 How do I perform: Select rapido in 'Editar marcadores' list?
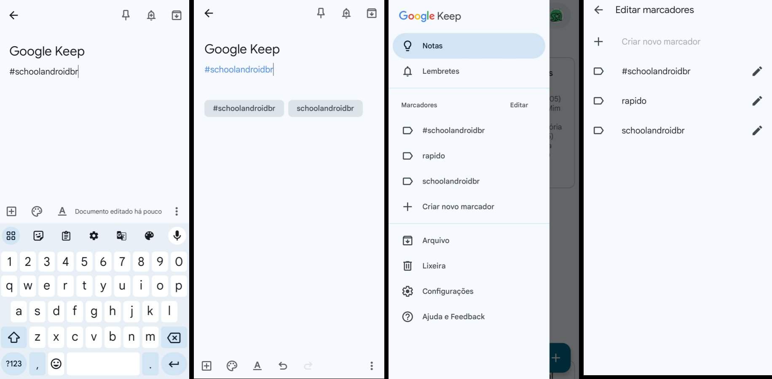tap(634, 101)
